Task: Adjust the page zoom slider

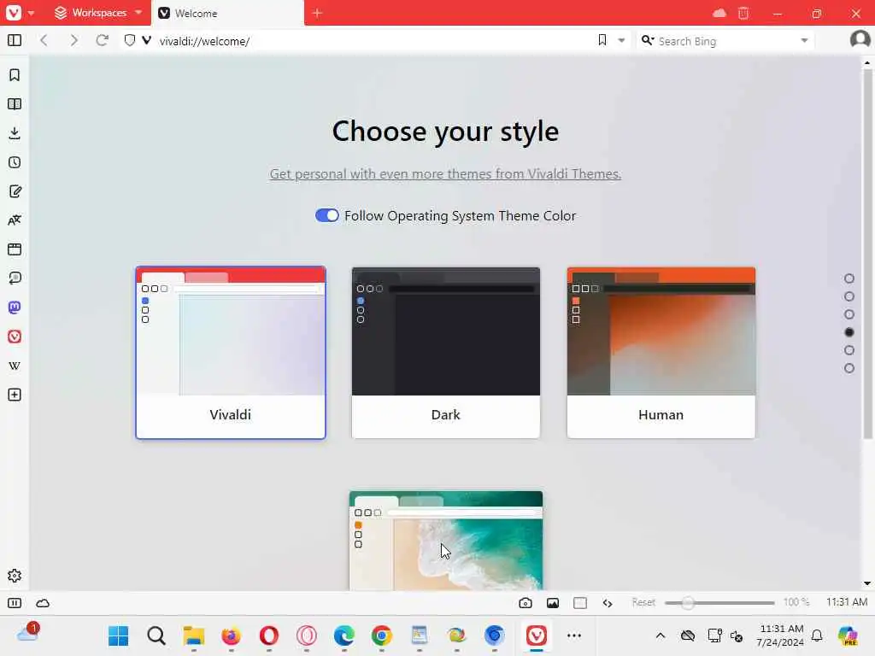Action: click(x=719, y=603)
